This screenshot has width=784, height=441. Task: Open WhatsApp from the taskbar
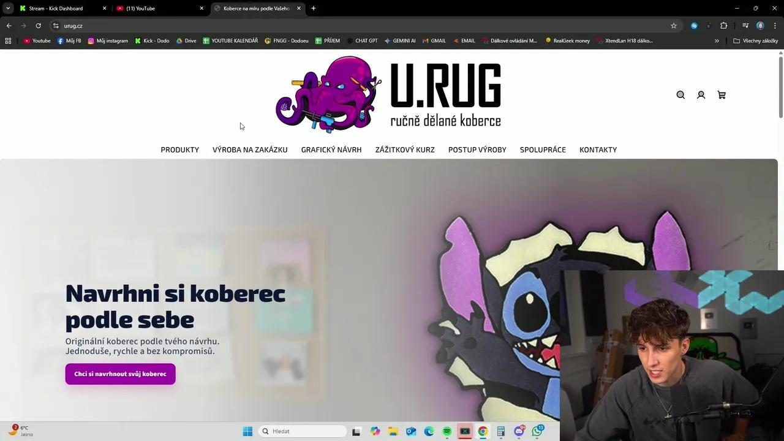pos(538,431)
